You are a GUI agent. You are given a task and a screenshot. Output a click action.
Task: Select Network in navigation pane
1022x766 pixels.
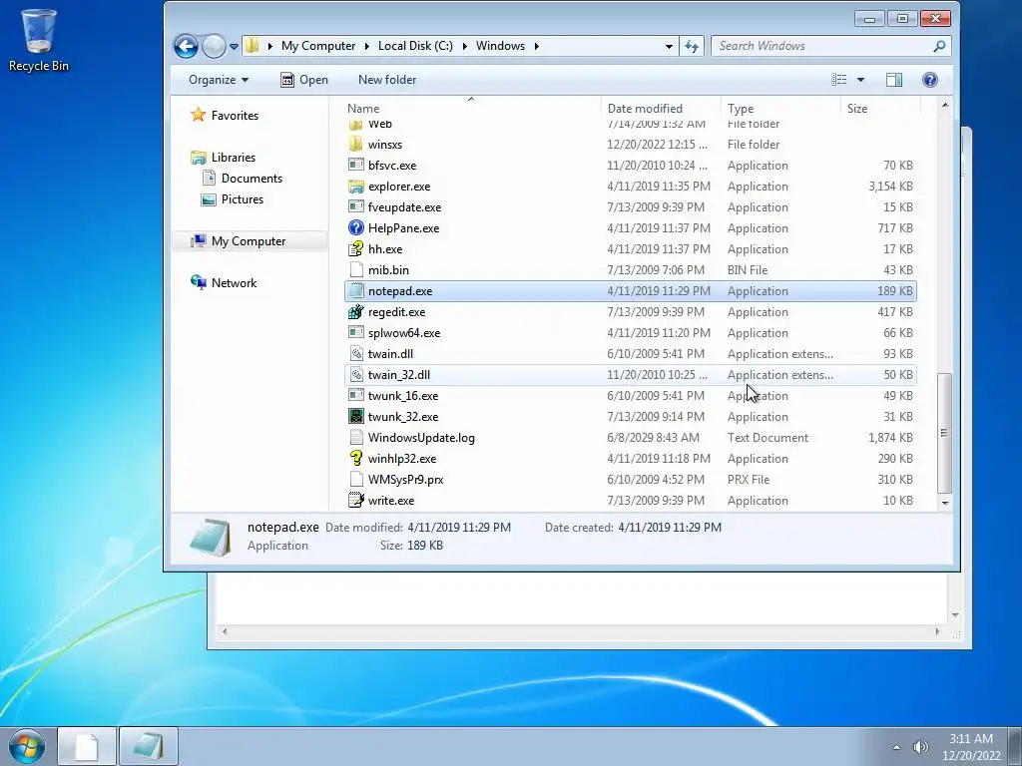click(x=225, y=282)
